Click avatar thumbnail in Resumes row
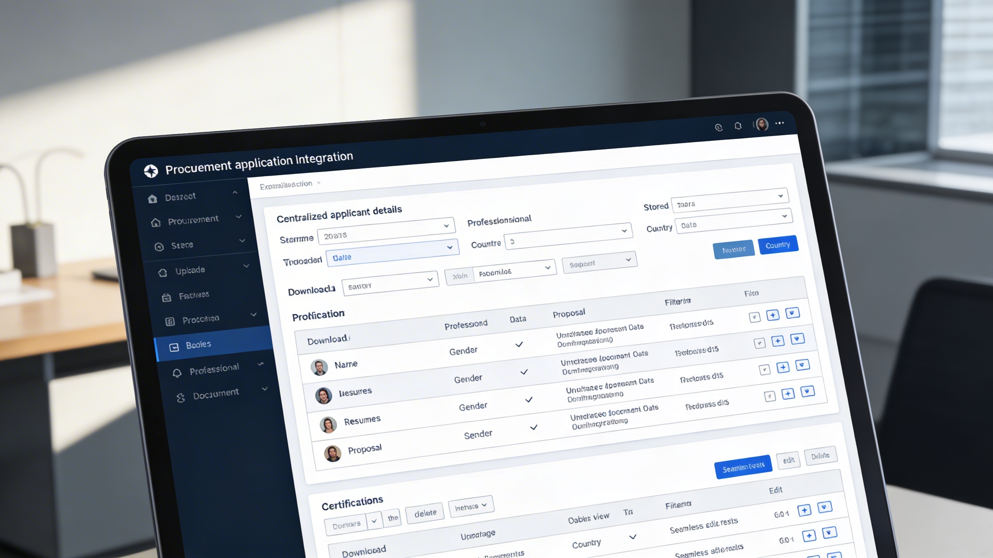 pos(328,425)
